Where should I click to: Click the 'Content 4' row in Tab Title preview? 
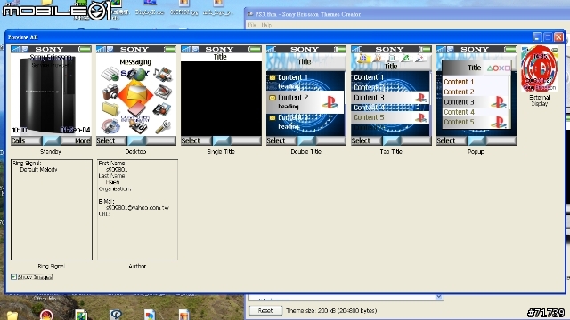390,108
